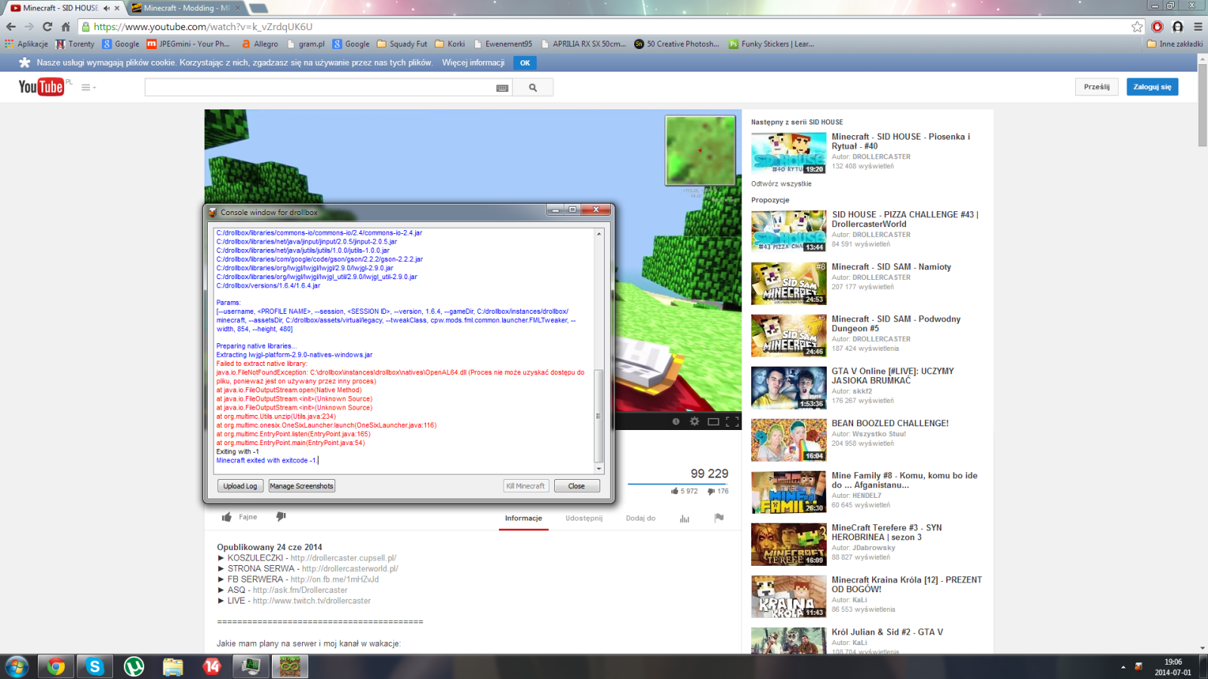The width and height of the screenshot is (1208, 679).
Task: Open the GTA V Online live video title
Action: click(892, 376)
